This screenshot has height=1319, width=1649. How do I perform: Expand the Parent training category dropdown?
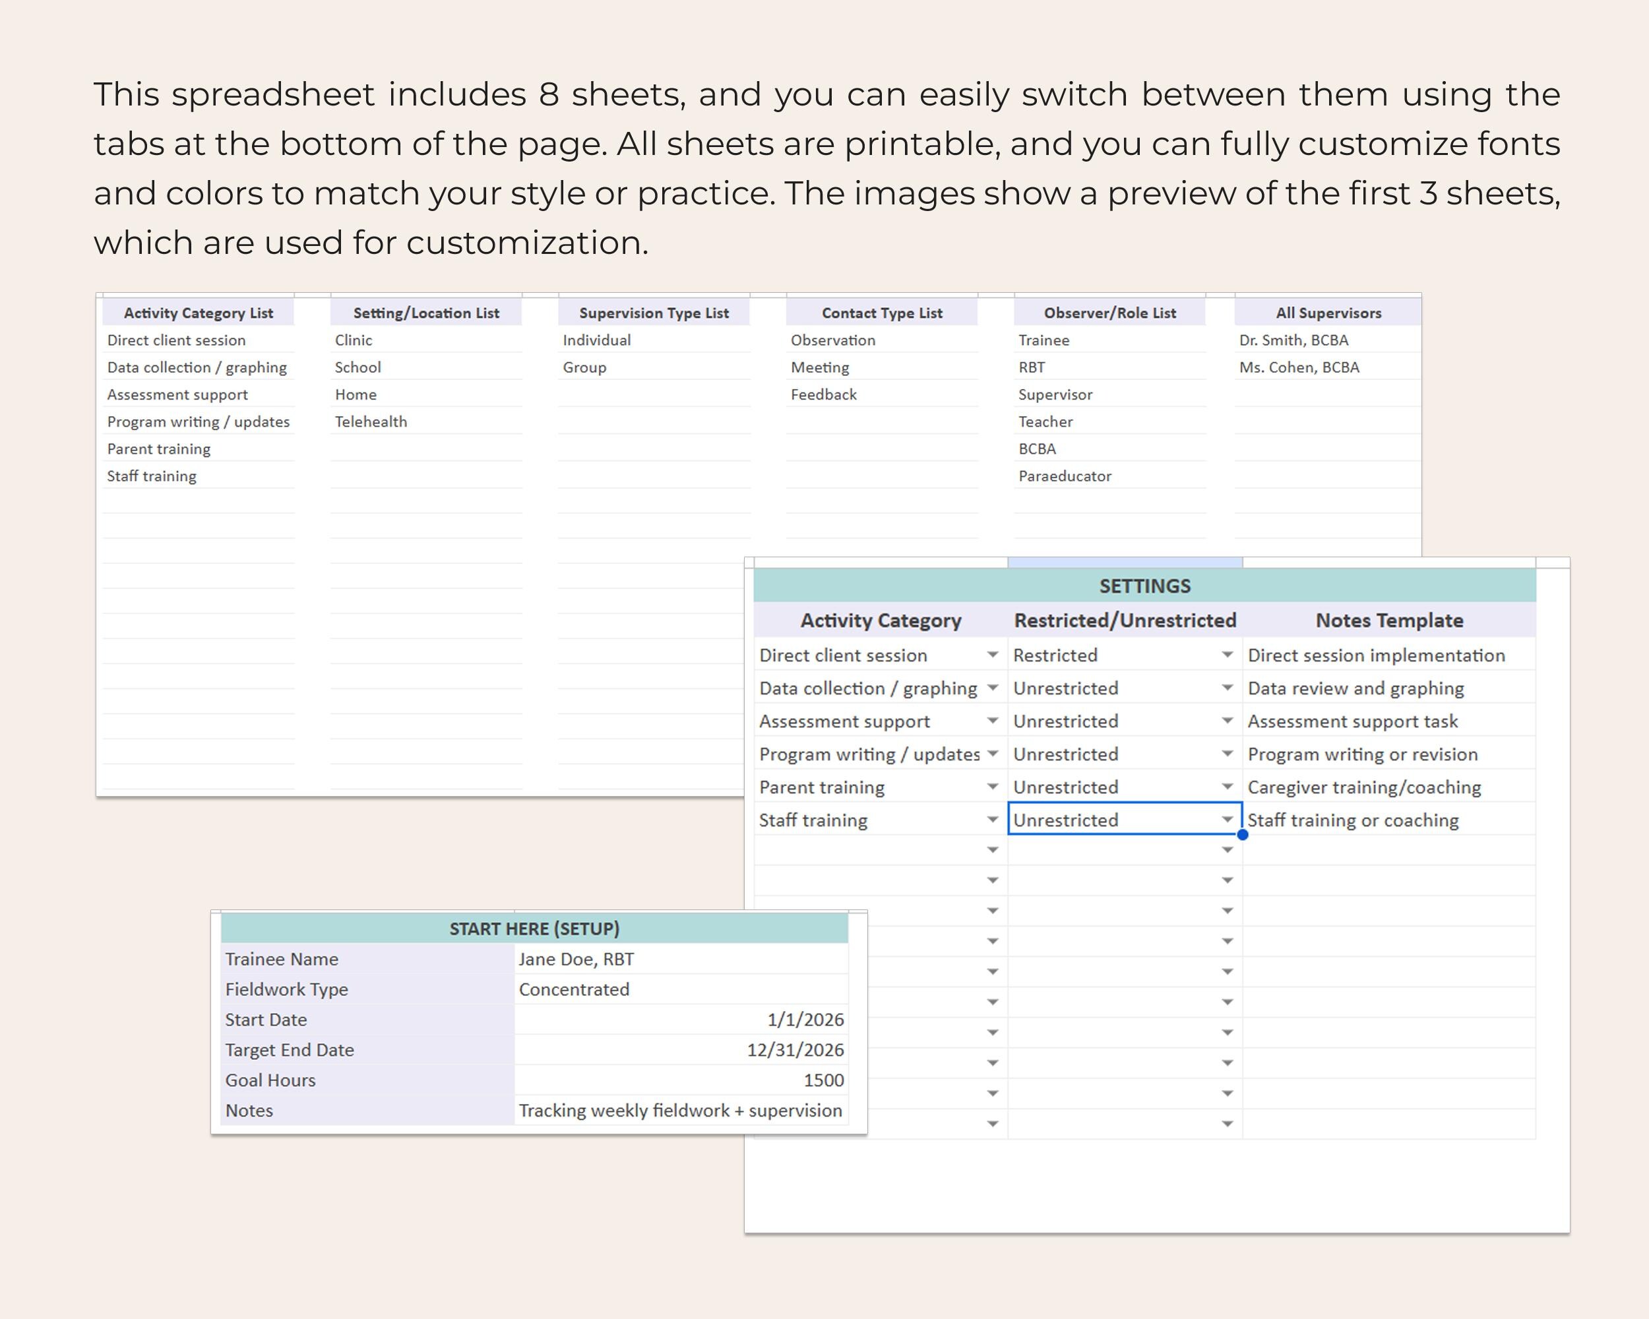pyautogui.click(x=992, y=787)
